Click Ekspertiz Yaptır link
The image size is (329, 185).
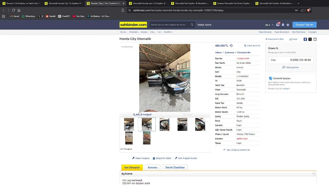coord(162,158)
